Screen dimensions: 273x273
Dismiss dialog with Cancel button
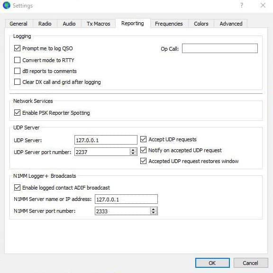point(251,263)
